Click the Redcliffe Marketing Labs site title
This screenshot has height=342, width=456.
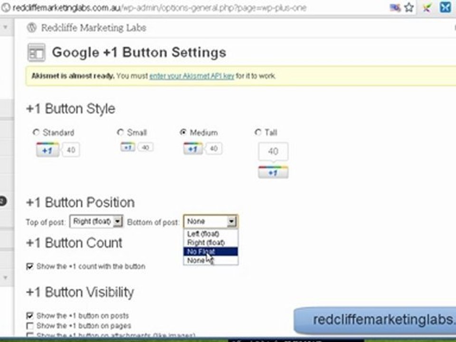coord(94,28)
